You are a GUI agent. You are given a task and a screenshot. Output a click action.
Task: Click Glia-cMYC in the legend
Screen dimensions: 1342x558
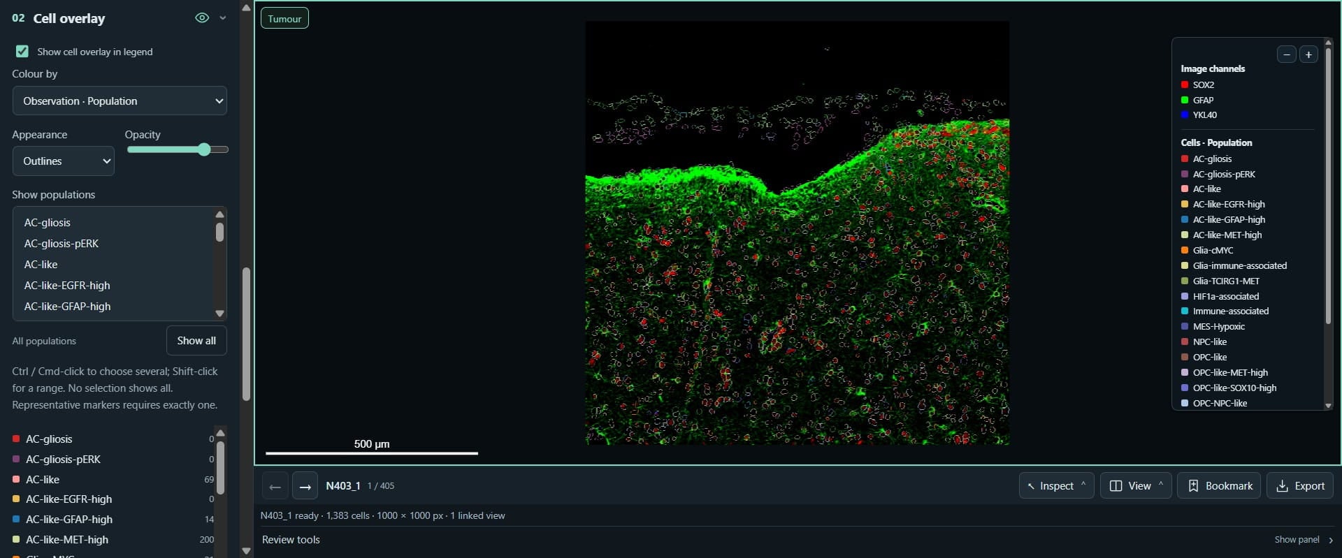pos(1213,251)
